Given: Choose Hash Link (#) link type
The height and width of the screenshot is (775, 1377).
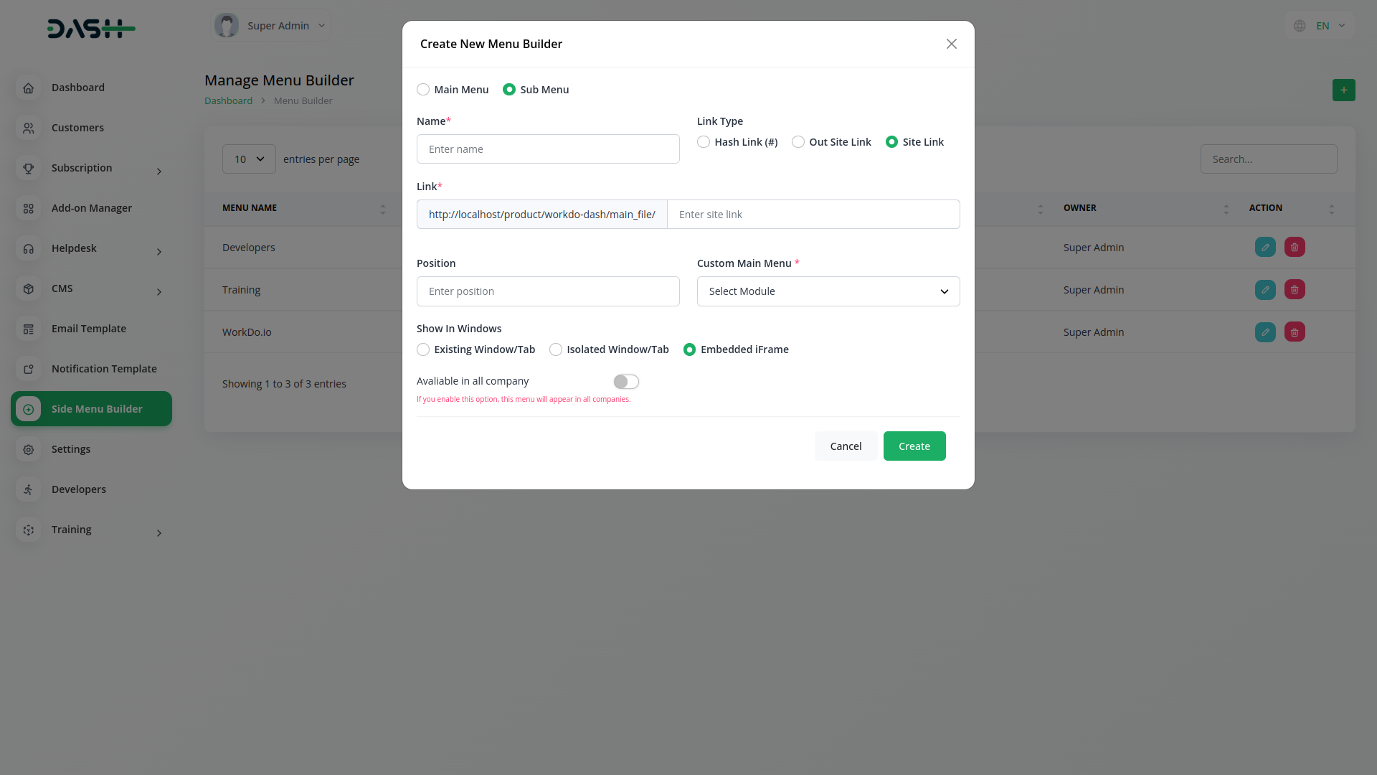Looking at the screenshot, I should 704,142.
